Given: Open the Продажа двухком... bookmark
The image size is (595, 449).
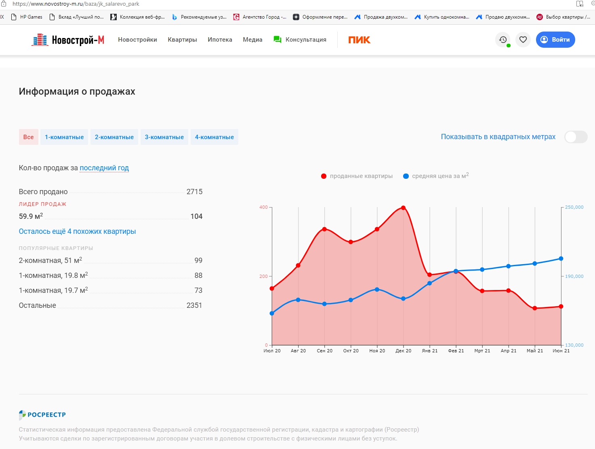Looking at the screenshot, I should pyautogui.click(x=381, y=17).
